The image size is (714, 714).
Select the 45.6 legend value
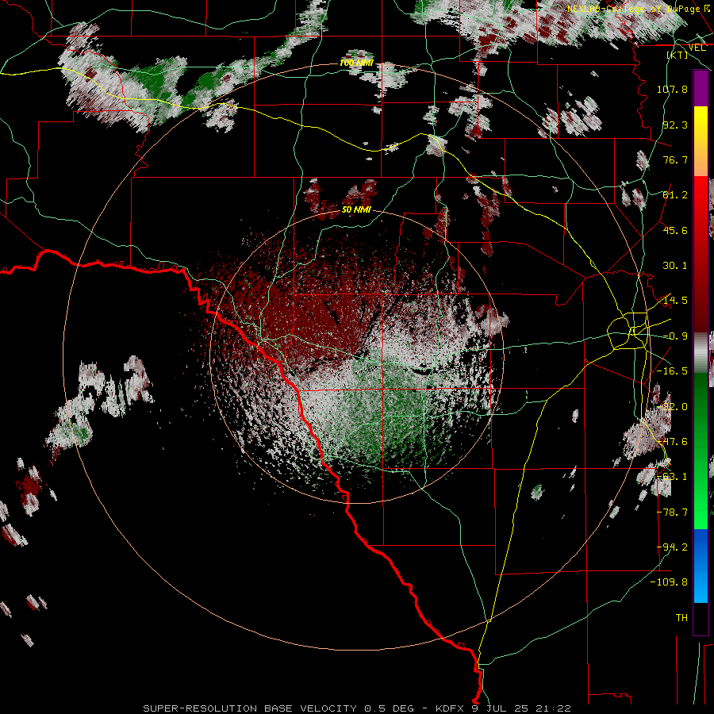click(x=675, y=230)
